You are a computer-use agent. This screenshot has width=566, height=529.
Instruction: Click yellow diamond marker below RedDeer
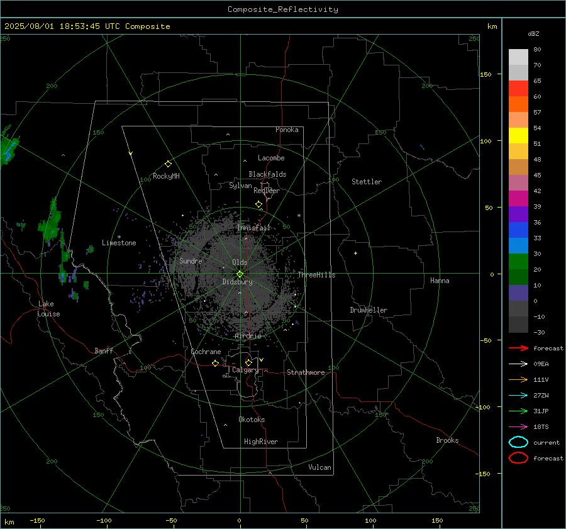(258, 204)
